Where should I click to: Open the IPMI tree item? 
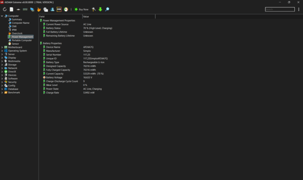(x=14, y=30)
